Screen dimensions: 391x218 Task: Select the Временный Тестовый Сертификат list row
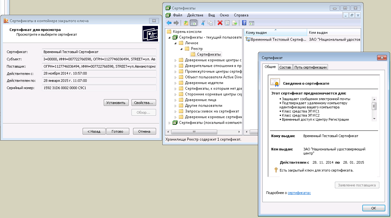pyautogui.click(x=276, y=39)
